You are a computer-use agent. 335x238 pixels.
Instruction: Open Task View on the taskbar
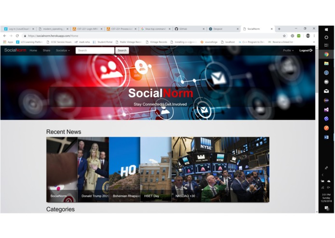(x=326, y=45)
